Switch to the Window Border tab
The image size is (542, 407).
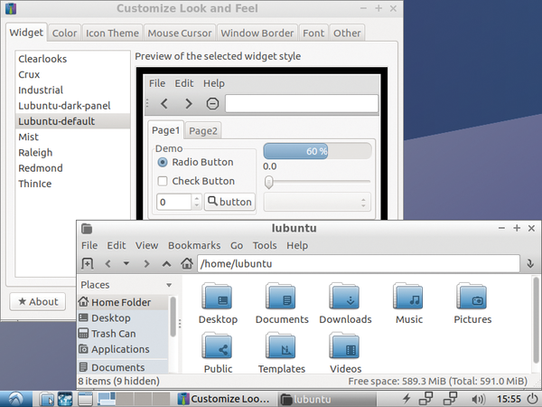257,33
